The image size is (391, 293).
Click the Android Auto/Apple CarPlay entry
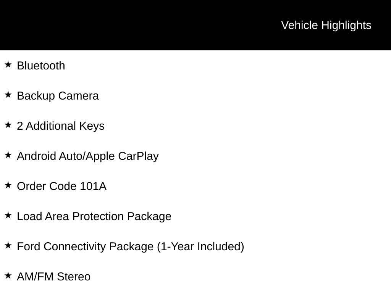click(88, 156)
